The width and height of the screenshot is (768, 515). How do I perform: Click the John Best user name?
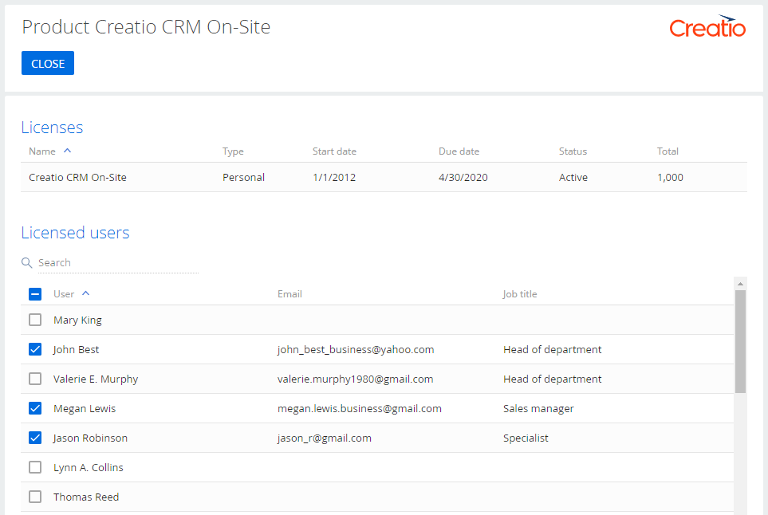(76, 349)
